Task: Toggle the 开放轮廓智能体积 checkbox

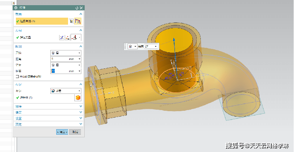Action: pos(17,77)
